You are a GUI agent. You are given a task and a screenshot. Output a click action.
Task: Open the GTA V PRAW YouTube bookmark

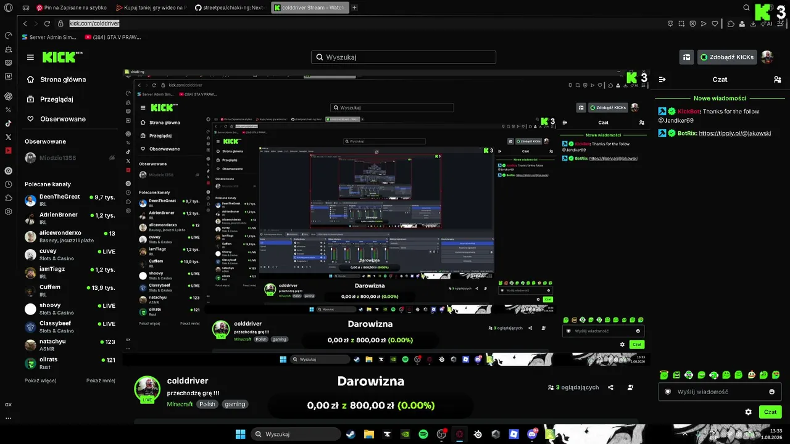[x=114, y=37]
